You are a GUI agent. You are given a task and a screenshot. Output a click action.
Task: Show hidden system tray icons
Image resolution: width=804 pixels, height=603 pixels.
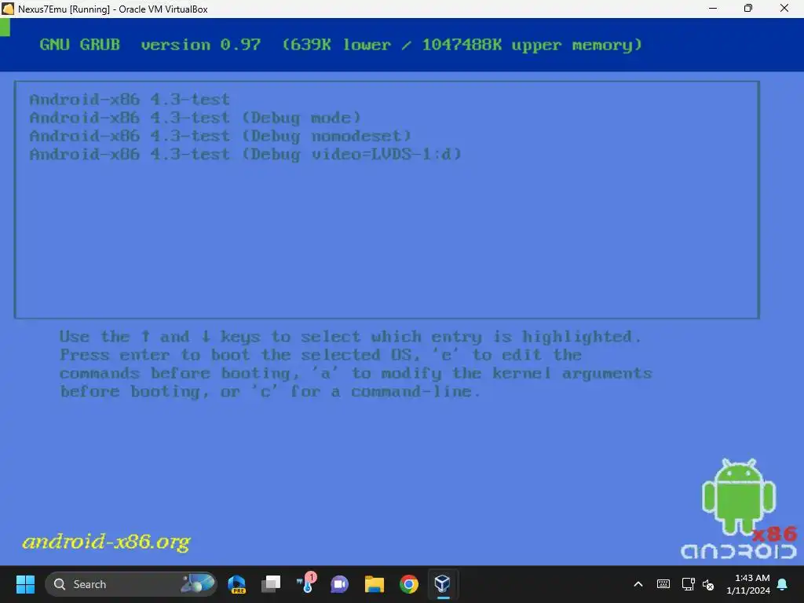[x=638, y=584]
